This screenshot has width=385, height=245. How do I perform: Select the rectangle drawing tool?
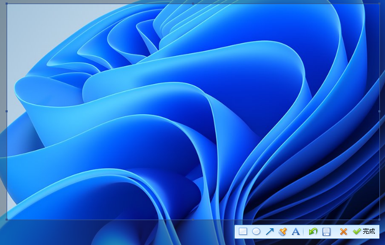tap(243, 231)
